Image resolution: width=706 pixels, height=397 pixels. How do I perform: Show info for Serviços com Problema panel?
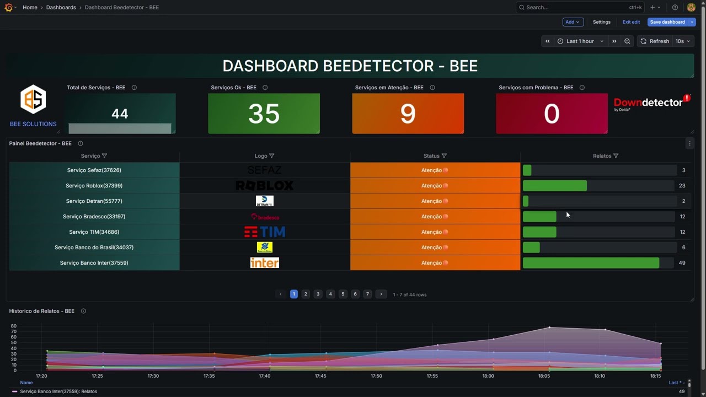click(582, 88)
